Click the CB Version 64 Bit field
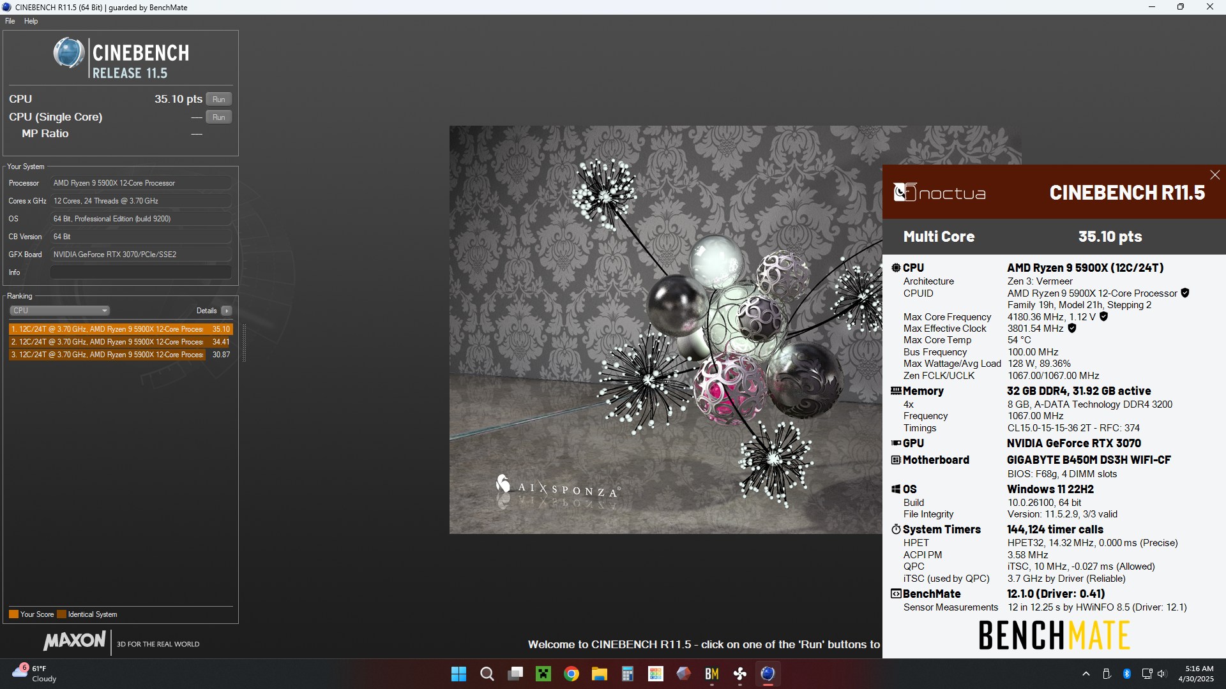This screenshot has height=689, width=1226. tap(140, 237)
